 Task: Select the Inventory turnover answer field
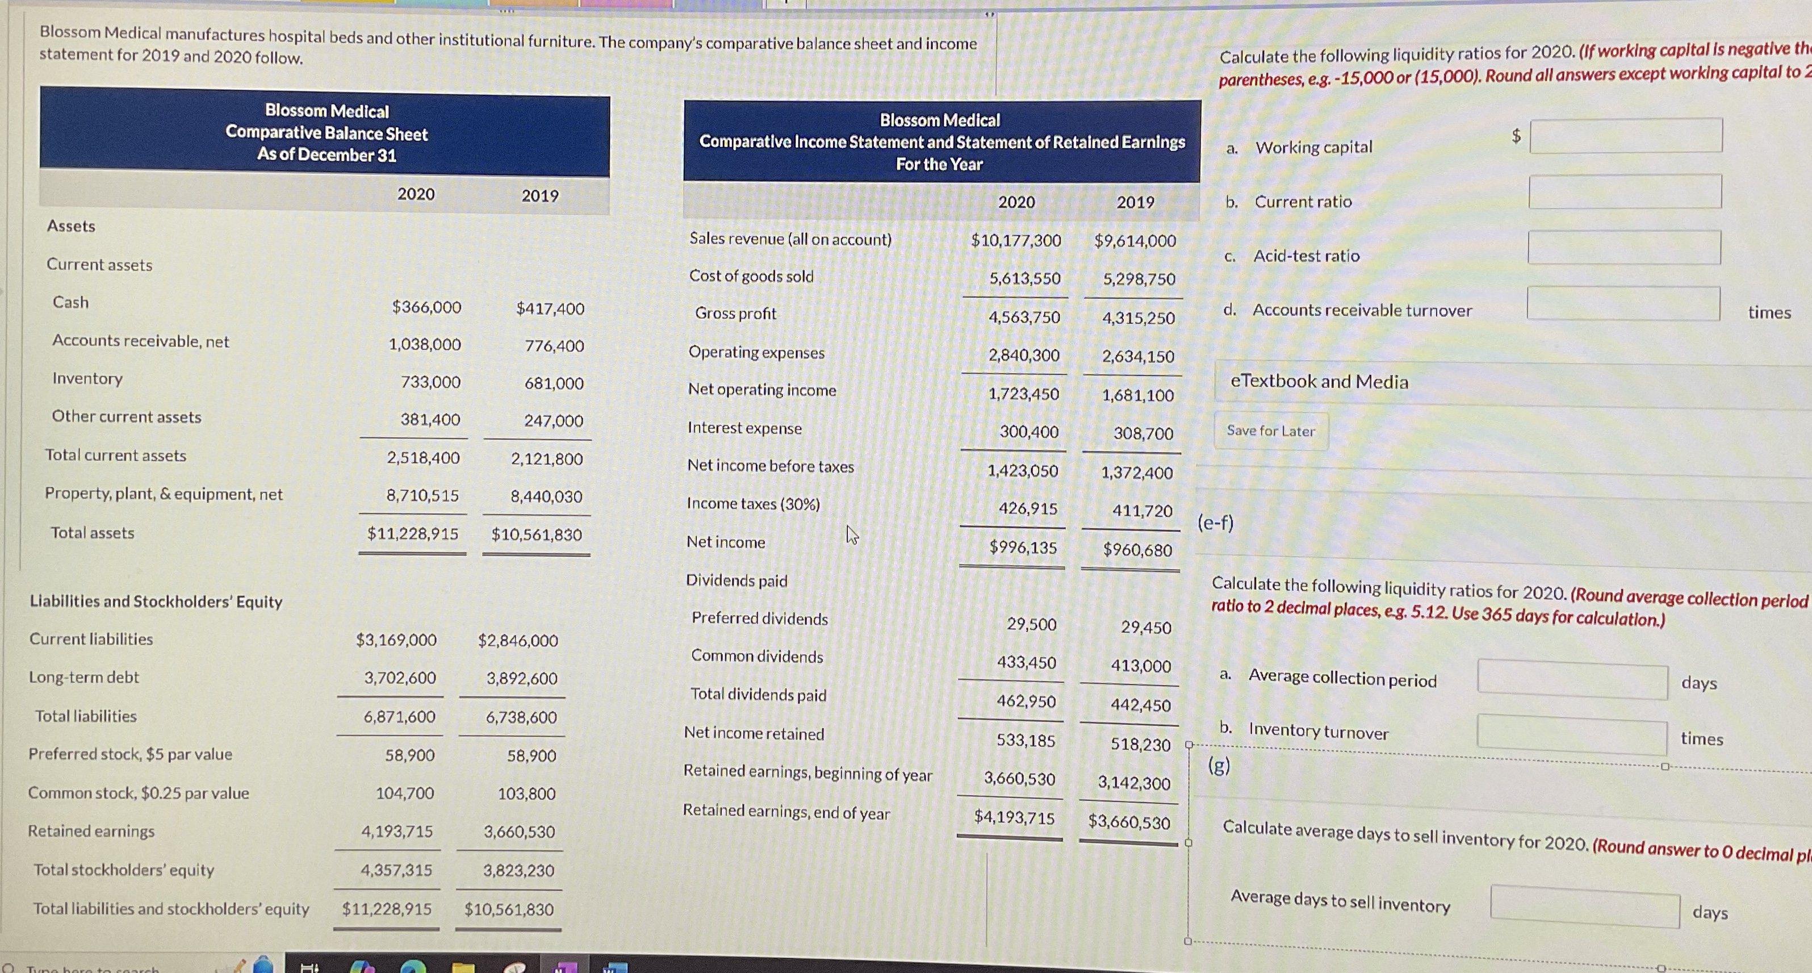coord(1571,734)
